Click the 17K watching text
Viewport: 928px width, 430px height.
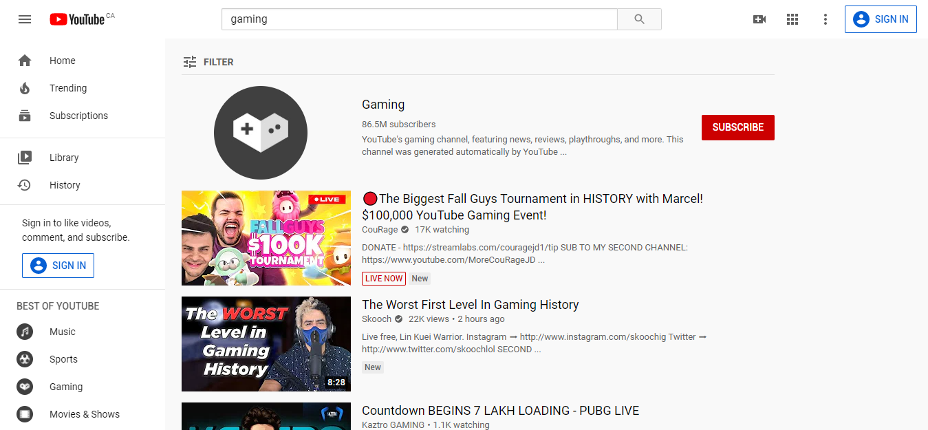[x=442, y=230]
